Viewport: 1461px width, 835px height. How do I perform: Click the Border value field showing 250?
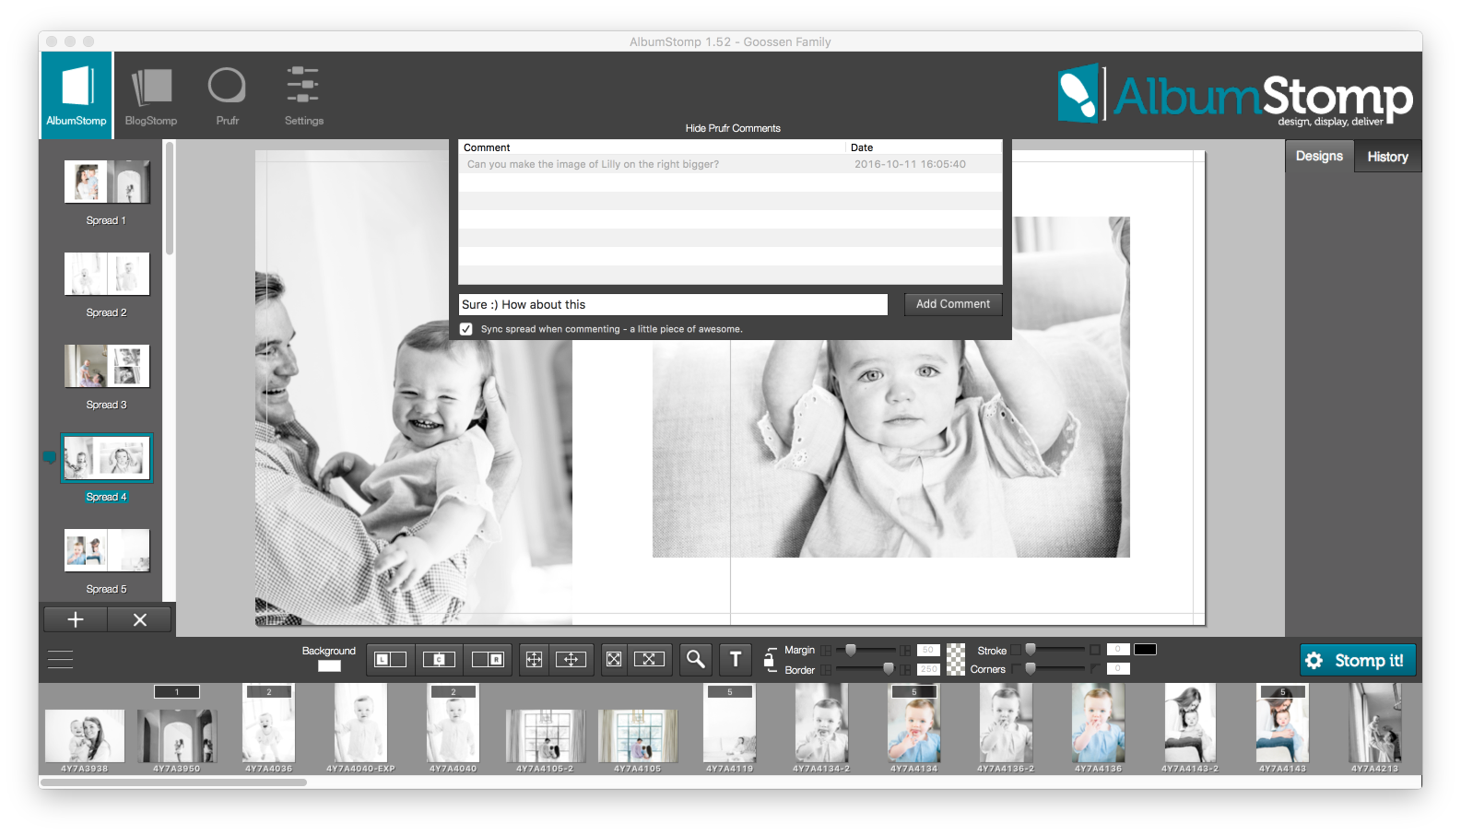928,669
